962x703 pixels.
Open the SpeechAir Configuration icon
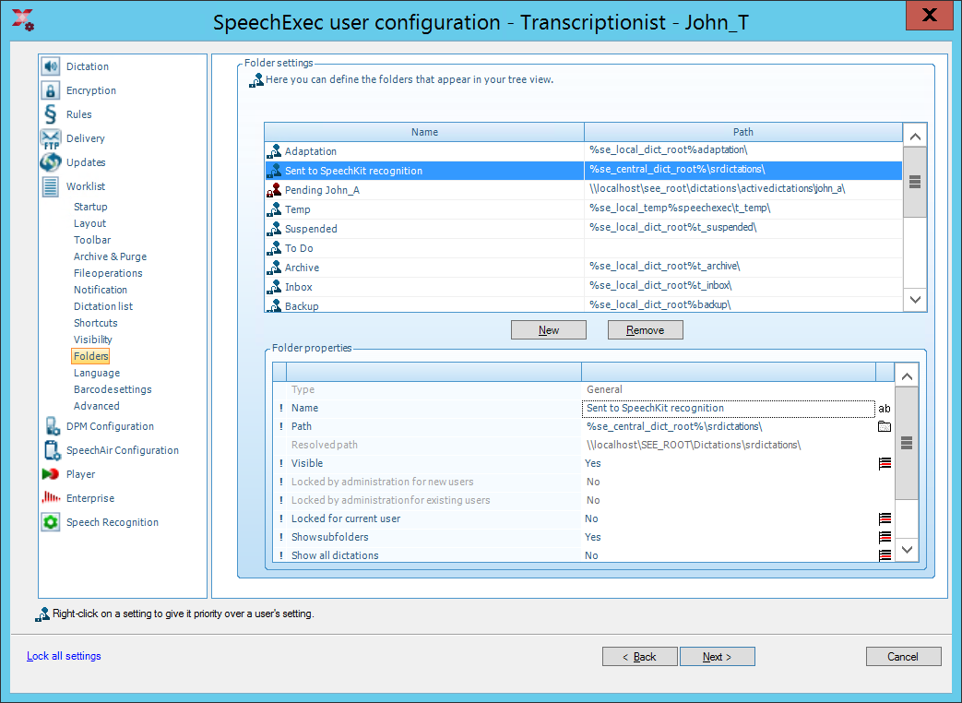pos(52,449)
